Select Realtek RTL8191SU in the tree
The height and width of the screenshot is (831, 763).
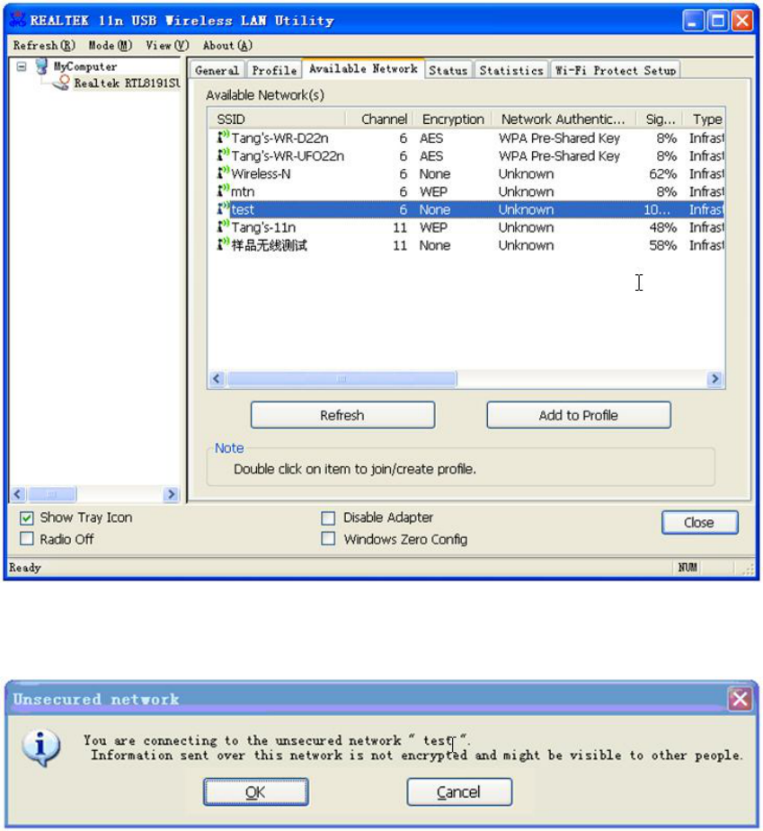point(127,84)
